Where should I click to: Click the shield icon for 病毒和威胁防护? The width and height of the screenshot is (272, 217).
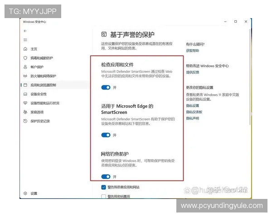(25, 58)
